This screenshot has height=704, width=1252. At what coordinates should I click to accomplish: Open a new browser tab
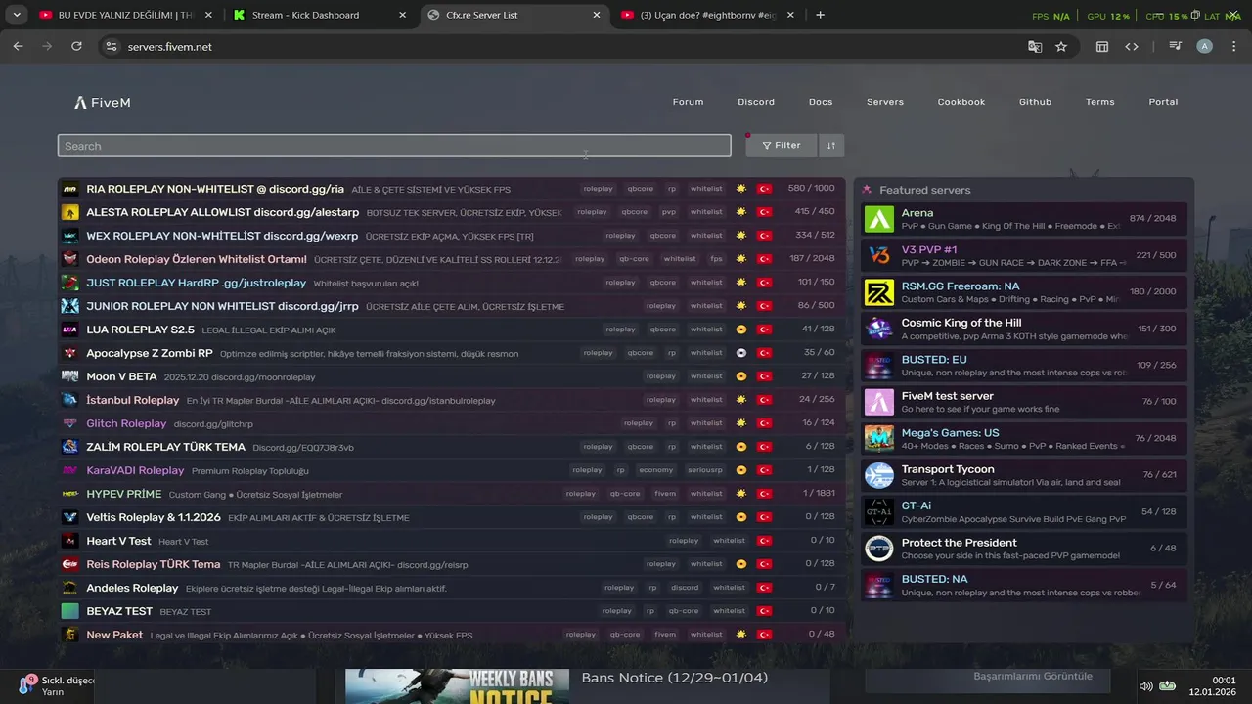pos(820,15)
